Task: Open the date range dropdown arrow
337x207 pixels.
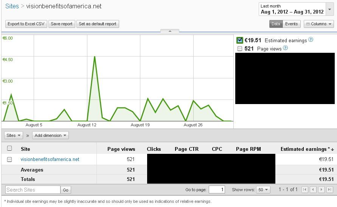Action: coord(330,9)
